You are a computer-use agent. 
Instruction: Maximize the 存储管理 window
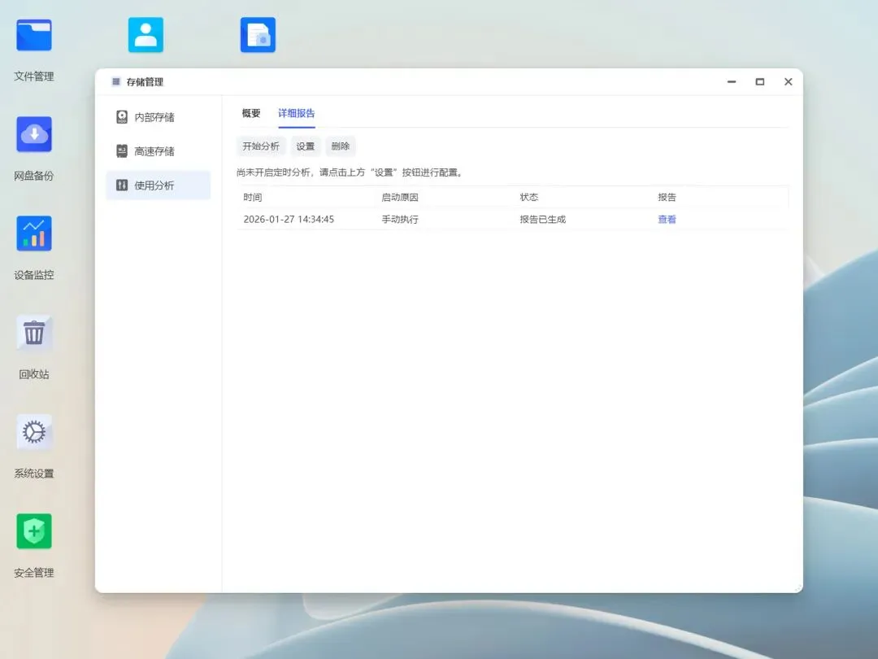tap(760, 82)
